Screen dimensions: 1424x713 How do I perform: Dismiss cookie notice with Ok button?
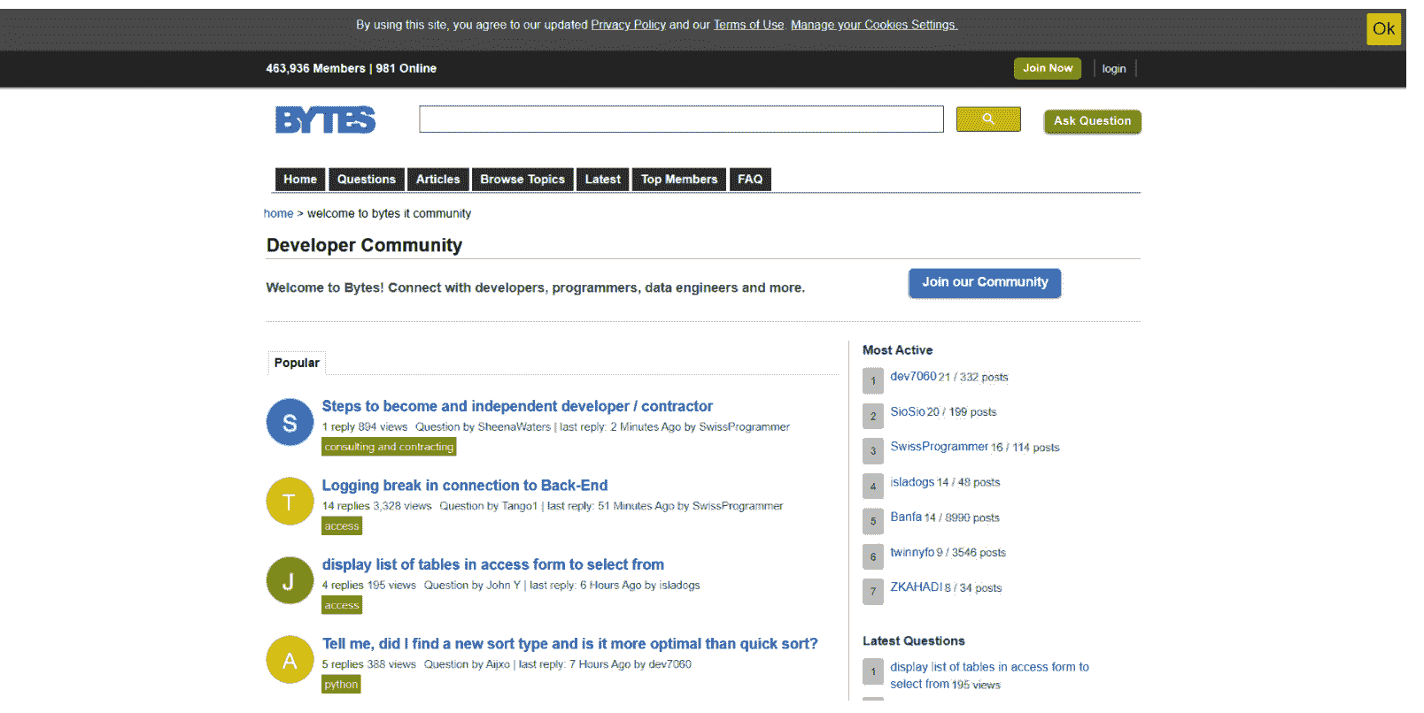tap(1382, 29)
